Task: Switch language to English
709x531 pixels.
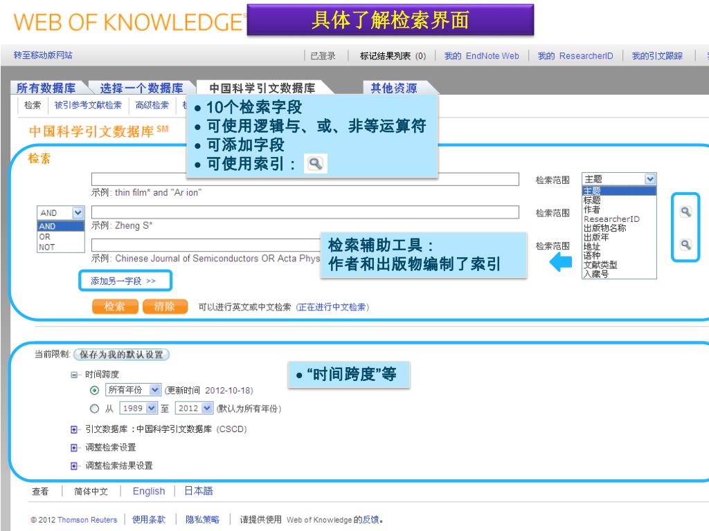Action: (x=149, y=491)
